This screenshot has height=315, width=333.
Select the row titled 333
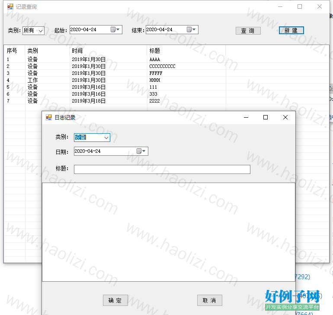tap(166, 94)
